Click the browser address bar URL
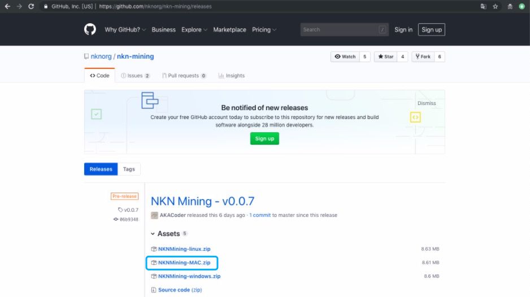The width and height of the screenshot is (530, 297). pos(155,6)
